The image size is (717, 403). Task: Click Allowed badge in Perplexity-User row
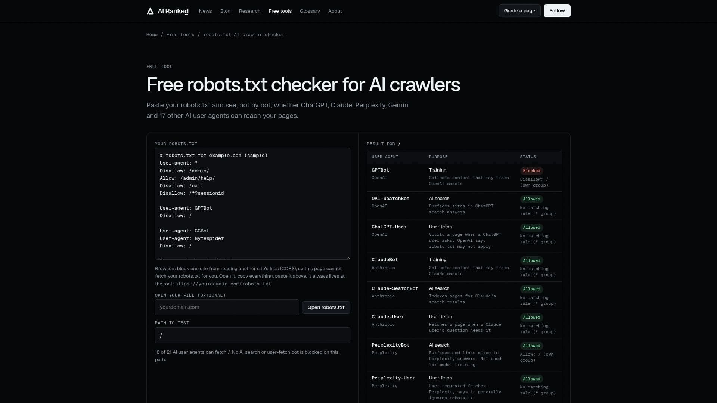pos(531,379)
